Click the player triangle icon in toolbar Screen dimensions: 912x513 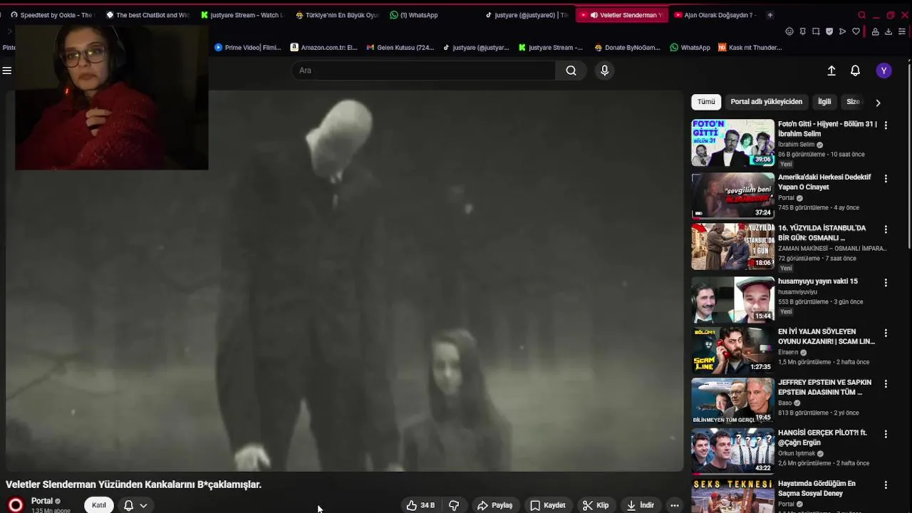coord(843,31)
